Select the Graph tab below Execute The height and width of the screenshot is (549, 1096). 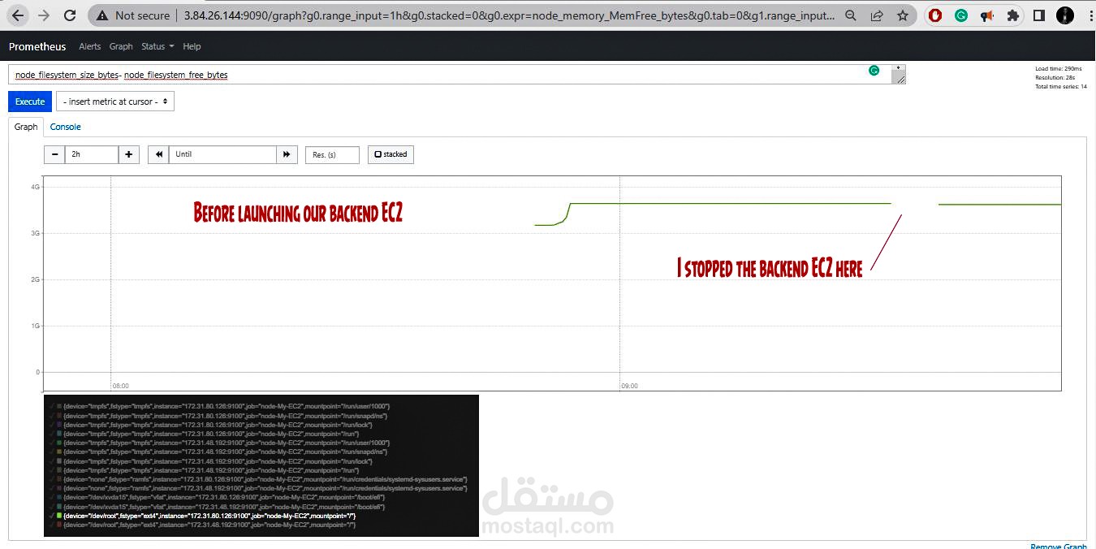click(26, 127)
